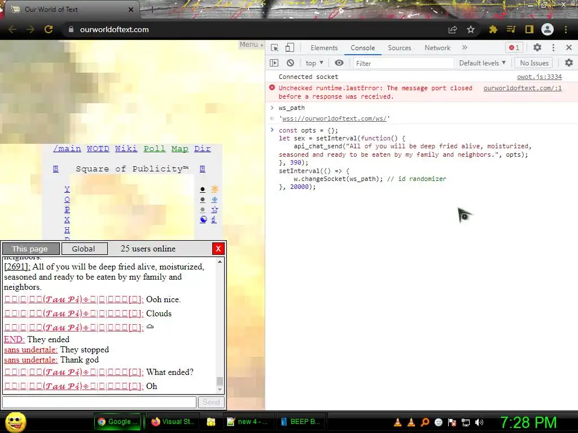Switch to the Sources tab
This screenshot has height=433, width=578.
click(x=399, y=48)
